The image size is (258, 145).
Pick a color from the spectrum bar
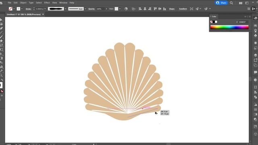tap(229, 27)
